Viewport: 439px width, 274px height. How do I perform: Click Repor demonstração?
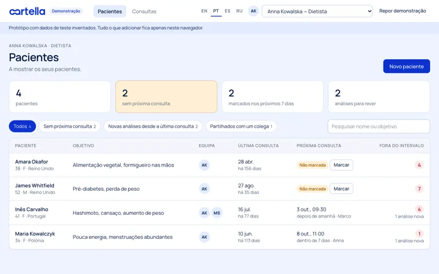point(403,11)
